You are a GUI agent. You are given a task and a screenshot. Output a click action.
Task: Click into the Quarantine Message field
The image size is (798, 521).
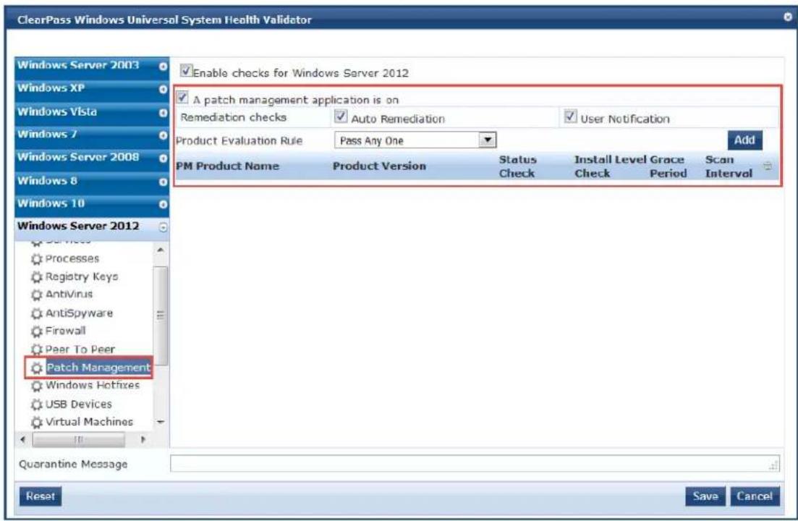tap(475, 464)
